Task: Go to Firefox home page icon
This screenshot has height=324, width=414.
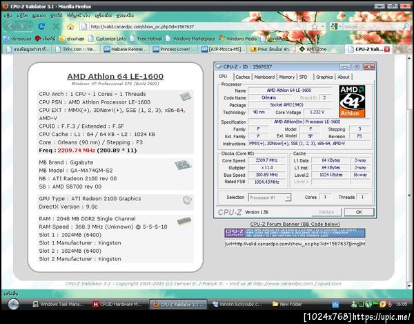Action: tap(70, 26)
